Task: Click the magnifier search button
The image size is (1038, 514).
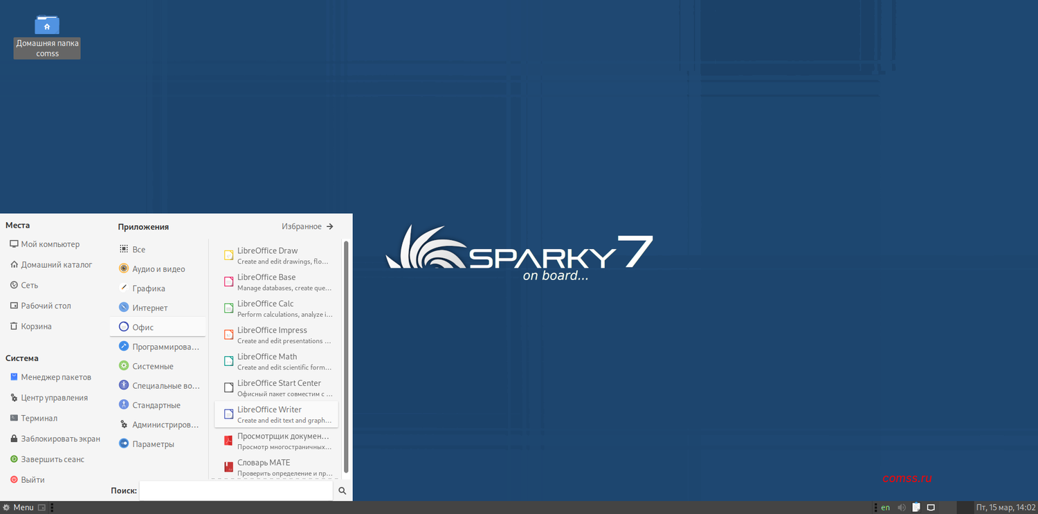Action: (x=343, y=490)
